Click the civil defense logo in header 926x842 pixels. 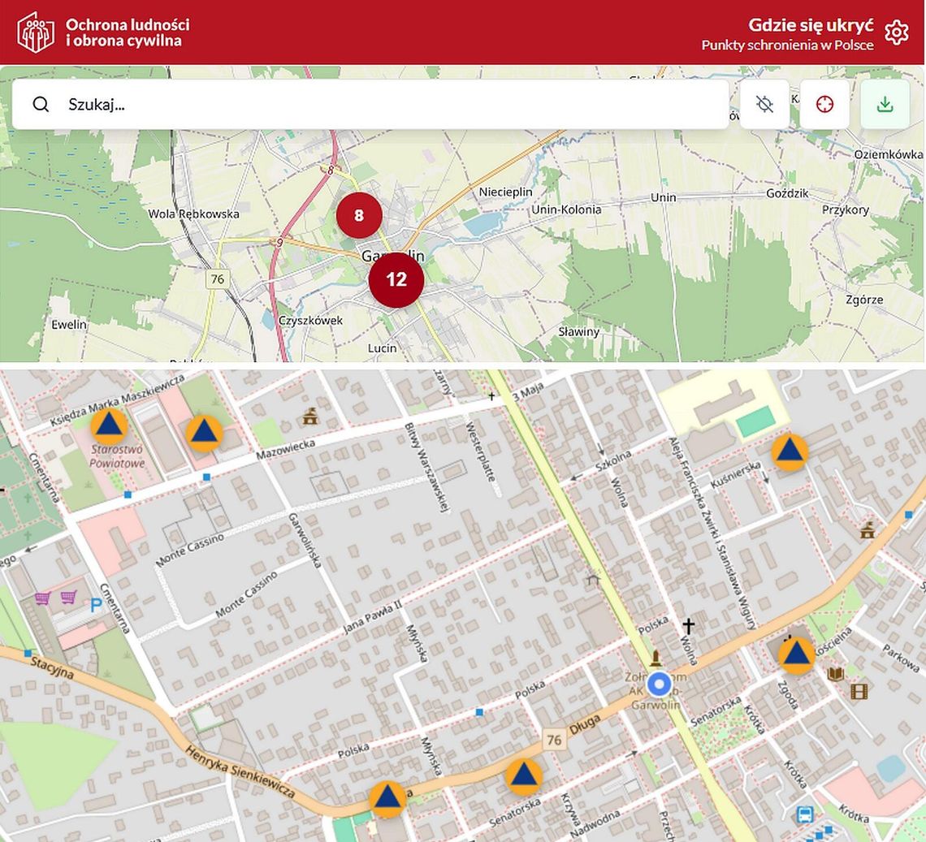pos(36,32)
